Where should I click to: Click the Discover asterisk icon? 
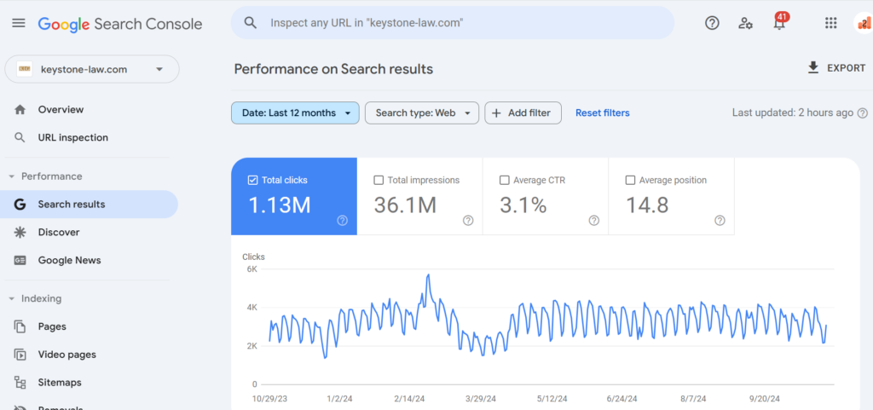20,232
